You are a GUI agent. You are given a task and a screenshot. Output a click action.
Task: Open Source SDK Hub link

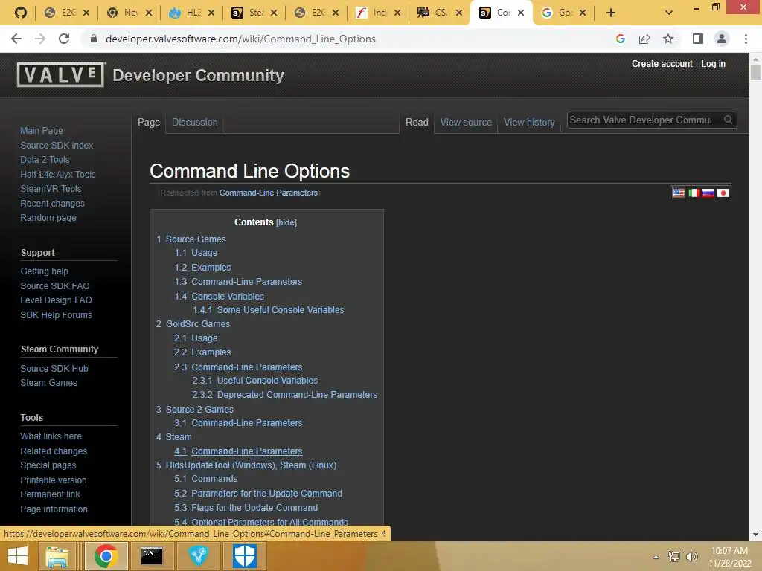point(54,369)
